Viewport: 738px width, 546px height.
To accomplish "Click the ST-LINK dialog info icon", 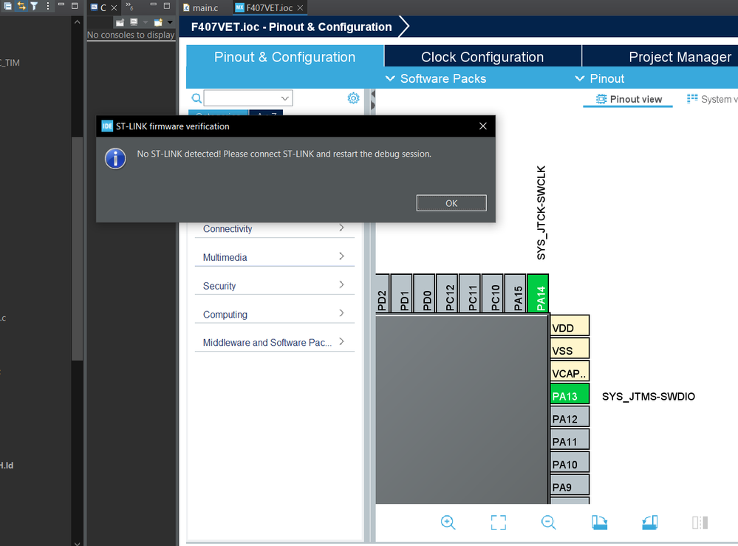I will point(115,159).
